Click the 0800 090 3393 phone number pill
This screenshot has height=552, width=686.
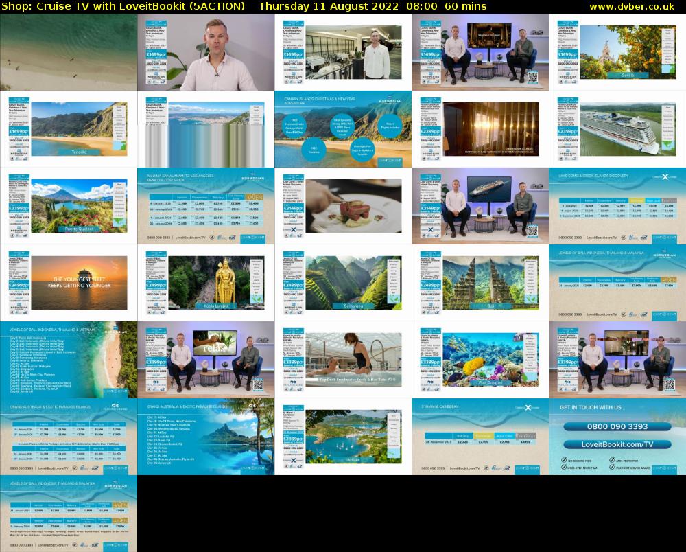pos(617,426)
